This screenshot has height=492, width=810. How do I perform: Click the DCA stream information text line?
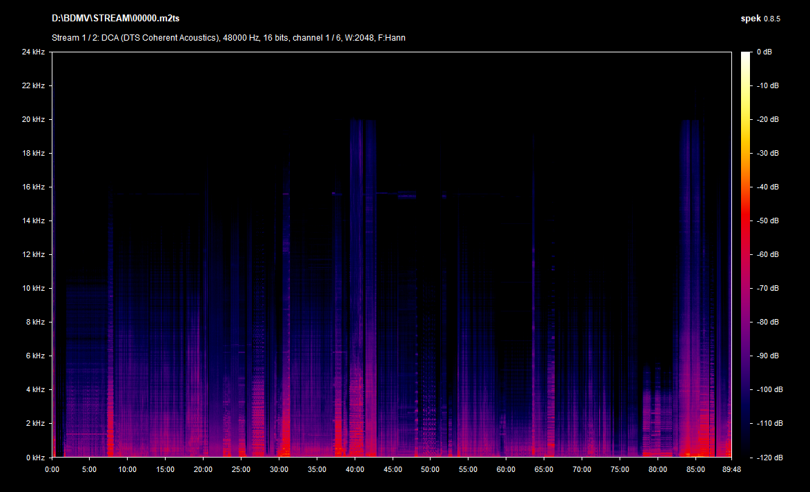(228, 38)
